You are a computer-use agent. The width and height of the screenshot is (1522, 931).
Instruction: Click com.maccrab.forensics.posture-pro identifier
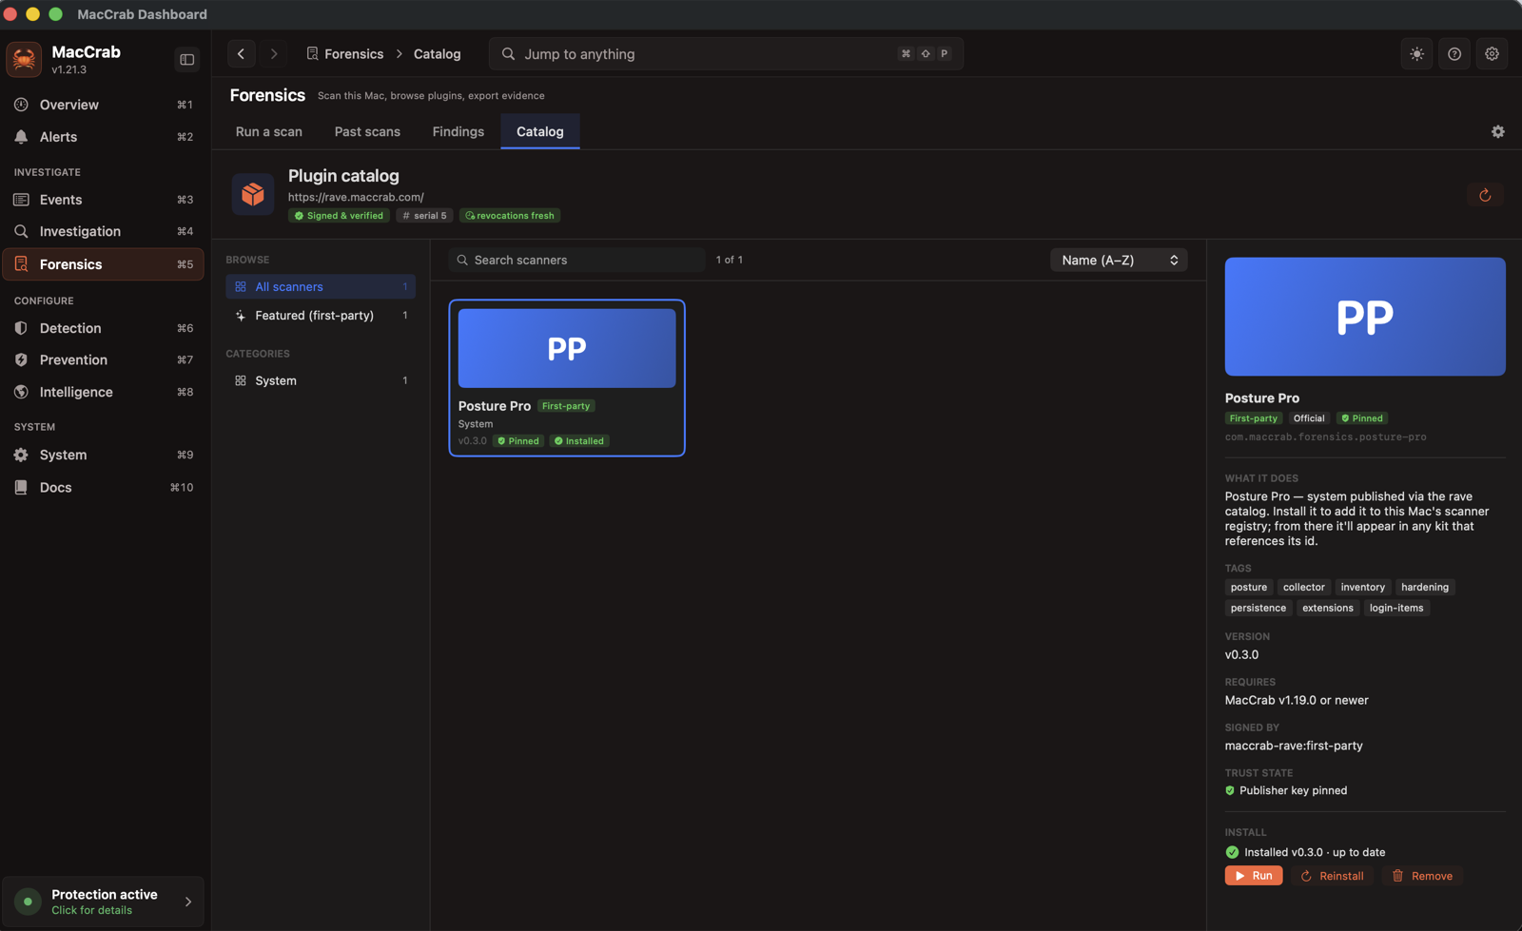(x=1325, y=437)
